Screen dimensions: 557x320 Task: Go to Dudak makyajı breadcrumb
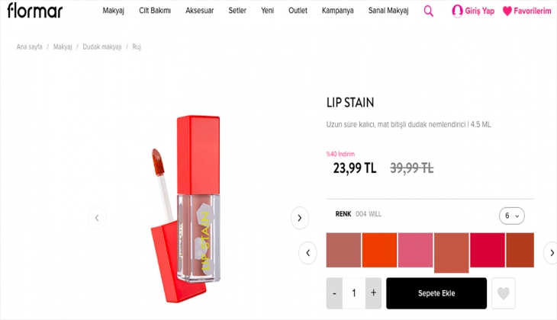pyautogui.click(x=102, y=47)
